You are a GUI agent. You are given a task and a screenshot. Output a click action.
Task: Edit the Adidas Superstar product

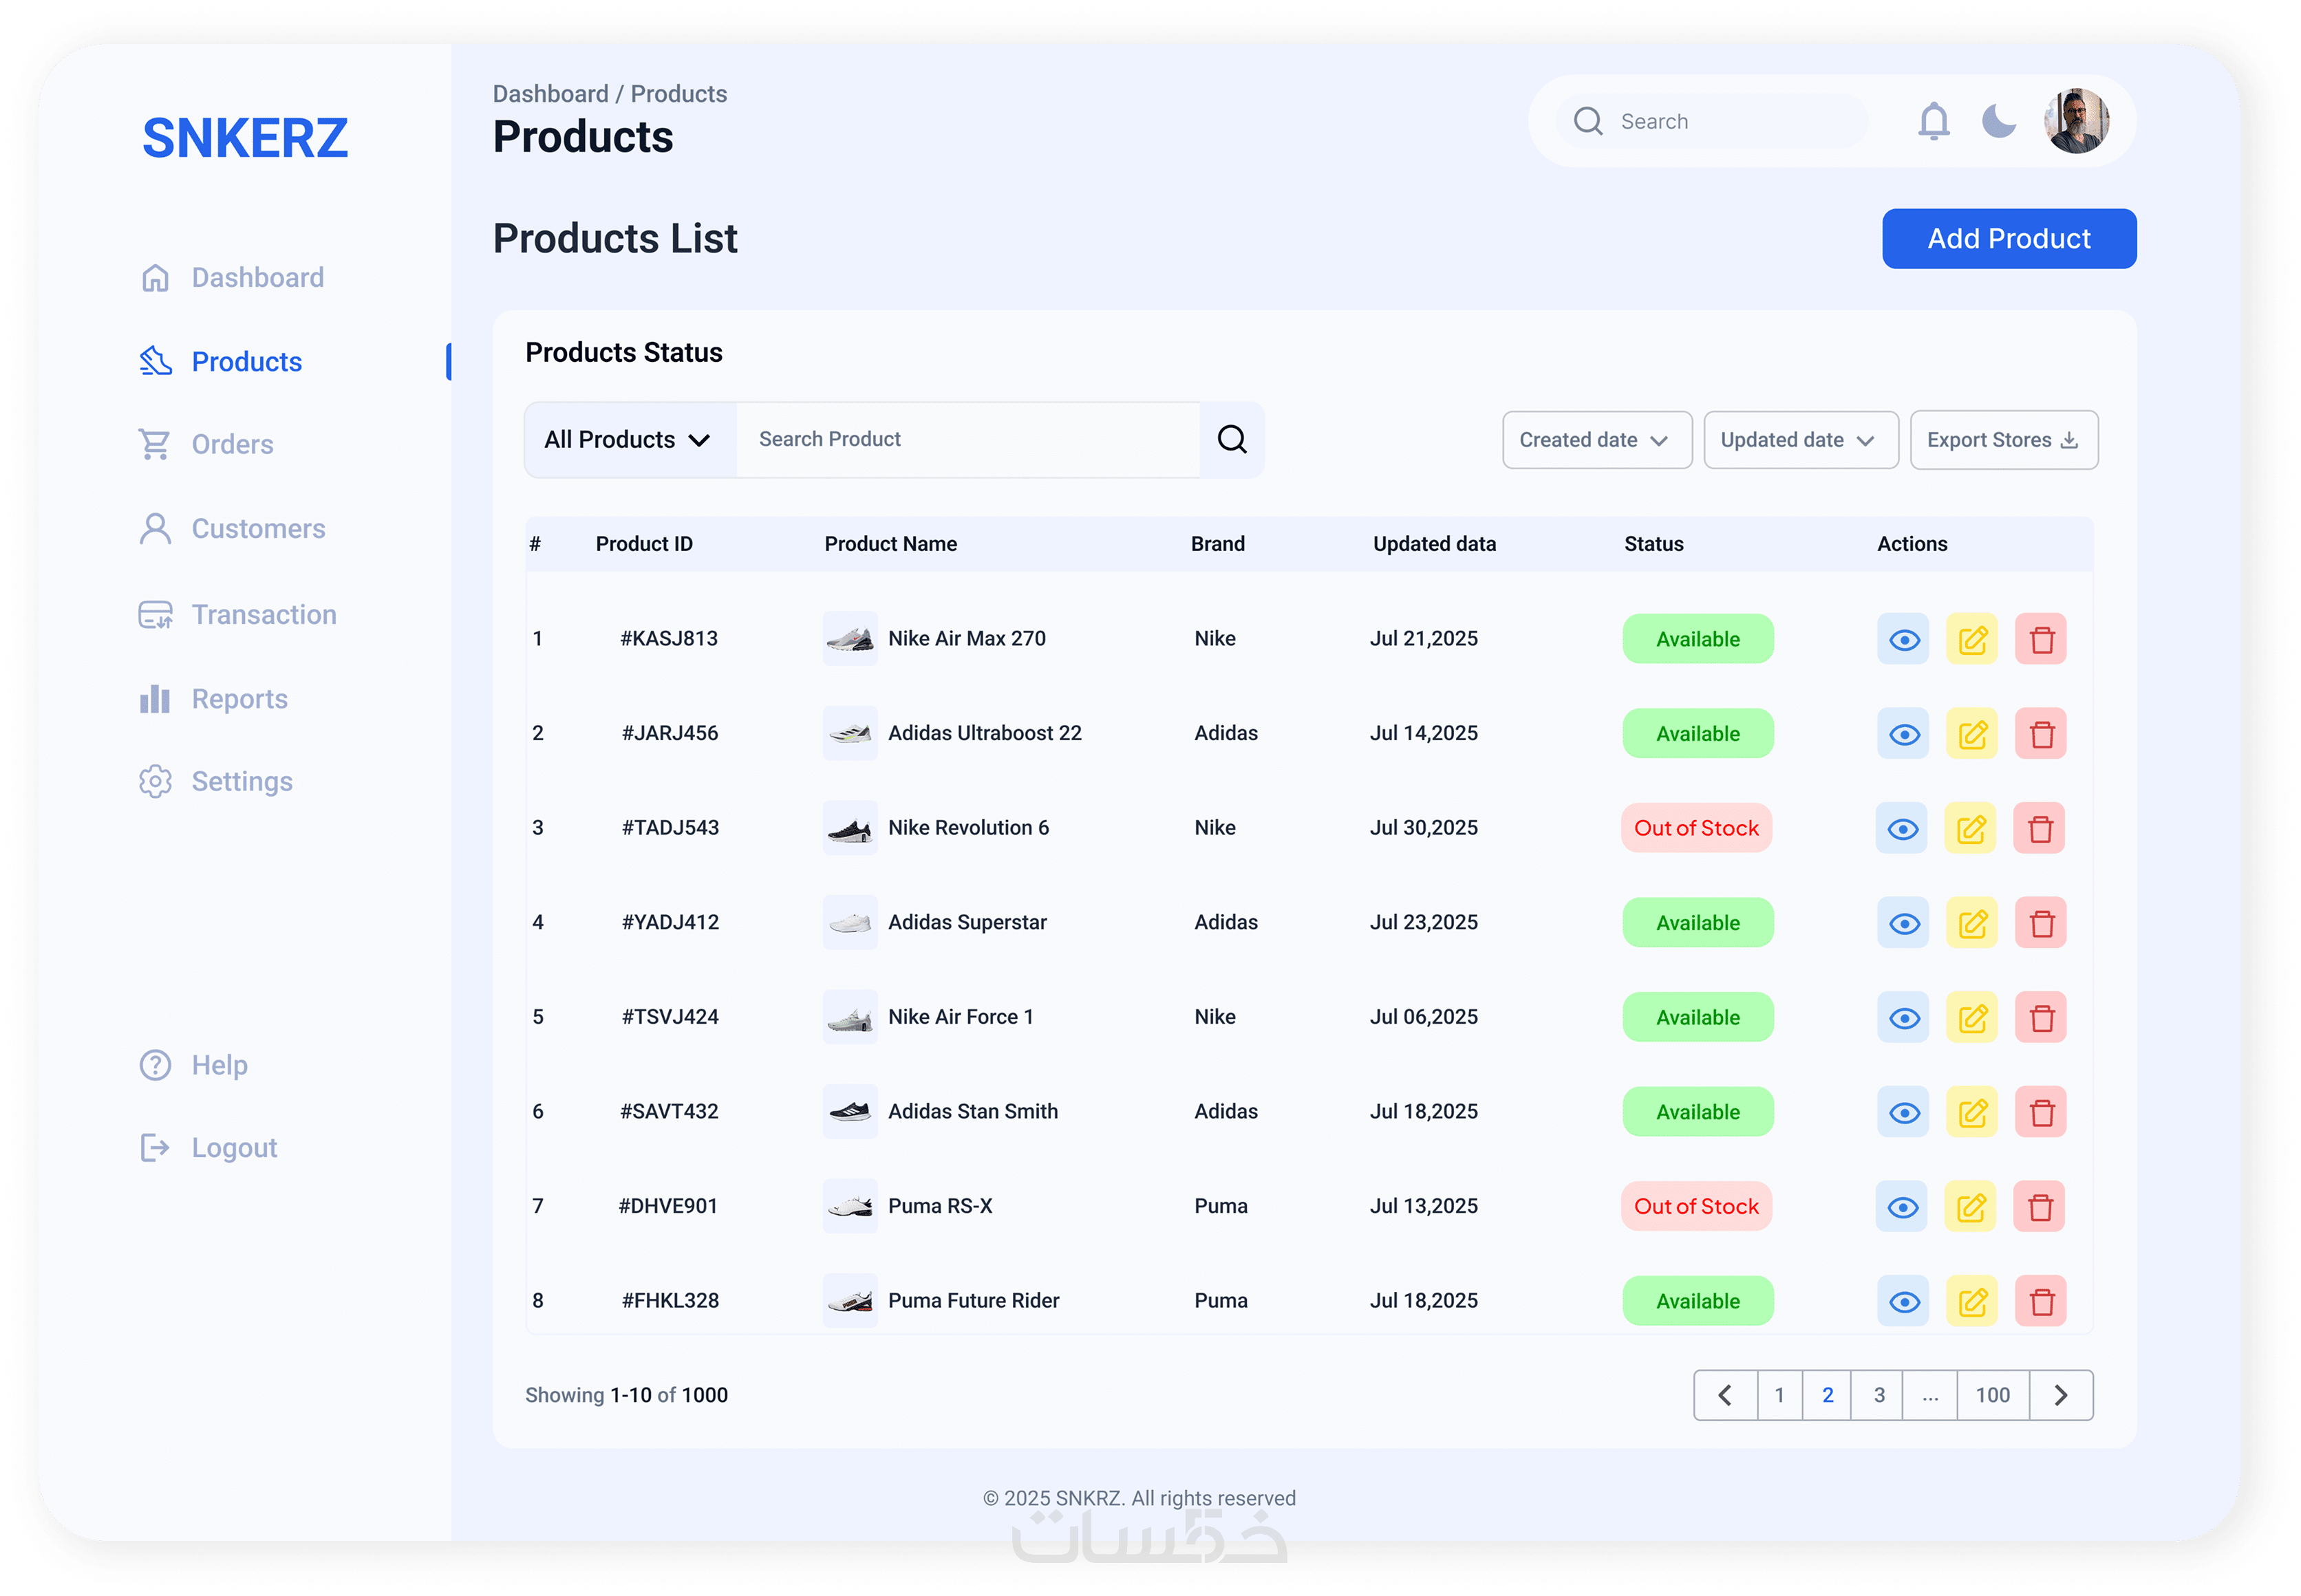pyautogui.click(x=1971, y=923)
